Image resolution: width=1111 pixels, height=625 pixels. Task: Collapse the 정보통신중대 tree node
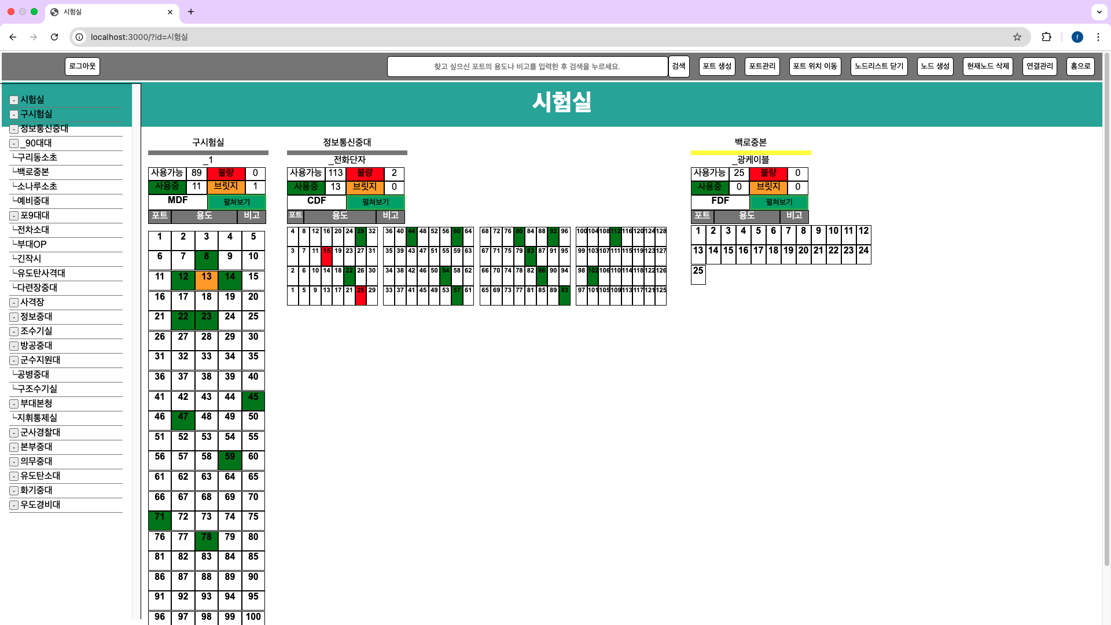(x=14, y=129)
